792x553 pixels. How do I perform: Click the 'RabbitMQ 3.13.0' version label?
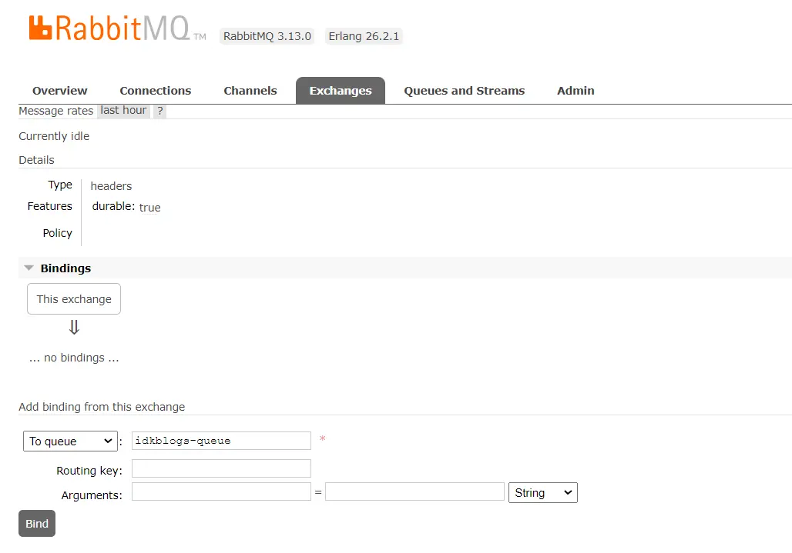pos(267,36)
